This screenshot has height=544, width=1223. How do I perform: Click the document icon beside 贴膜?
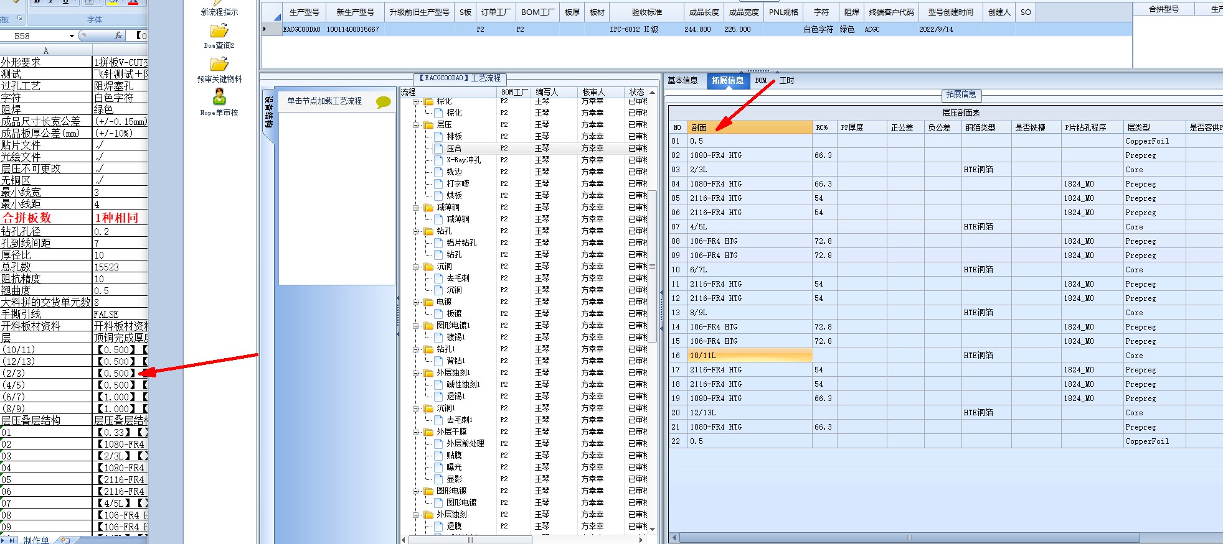[x=438, y=455]
